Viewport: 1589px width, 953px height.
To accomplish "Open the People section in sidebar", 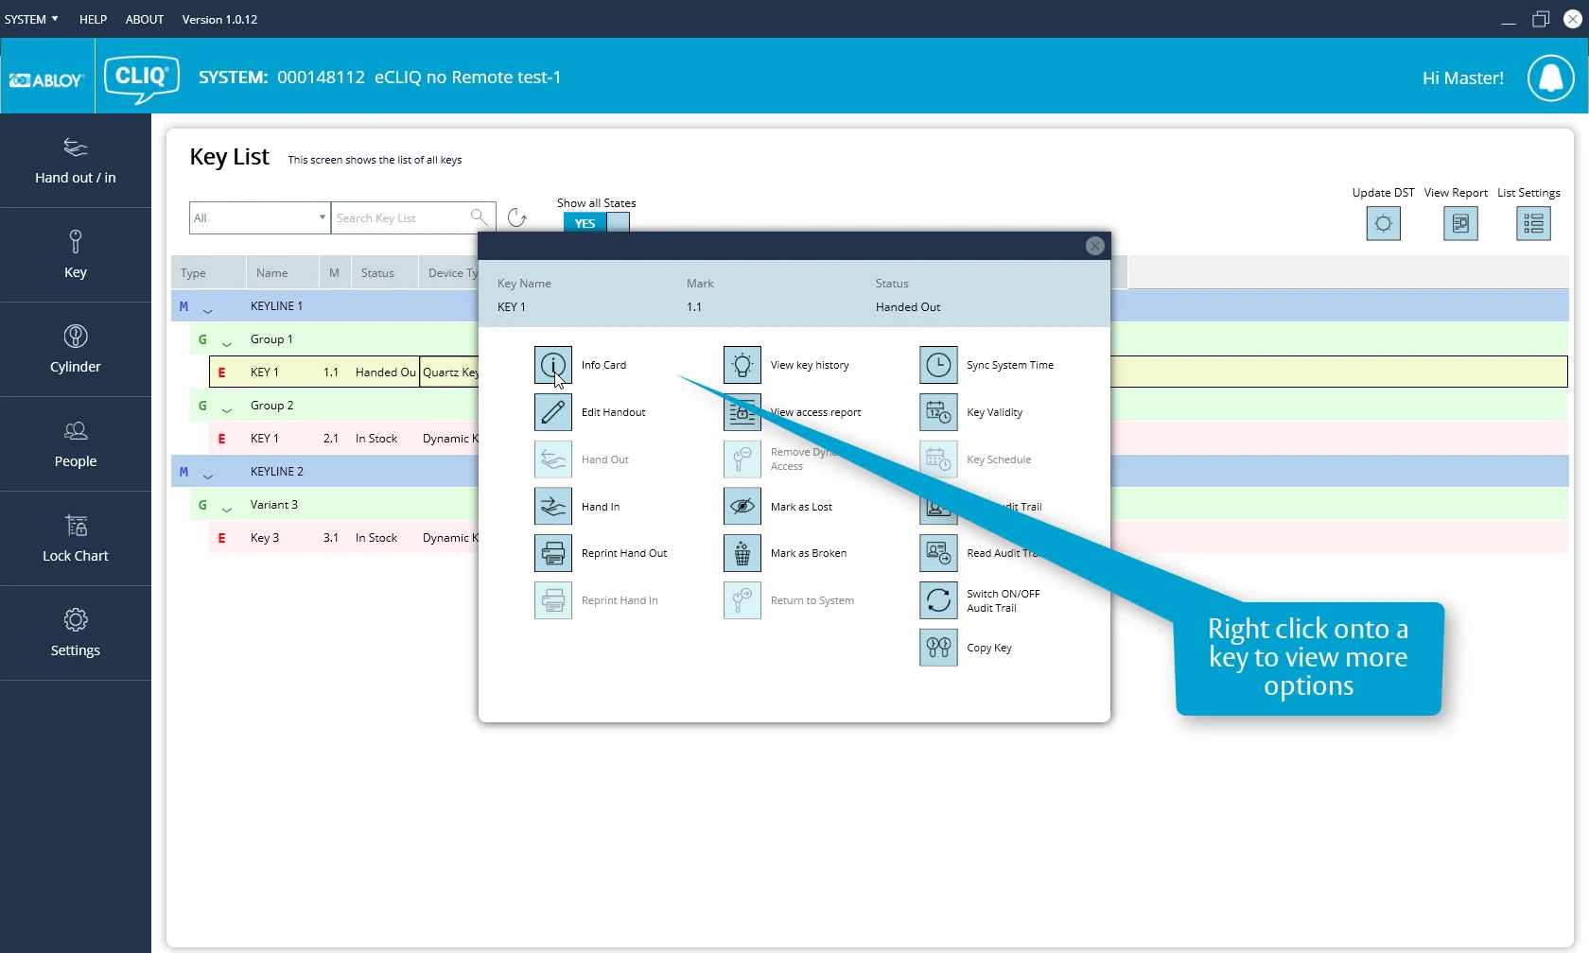I will point(76,444).
